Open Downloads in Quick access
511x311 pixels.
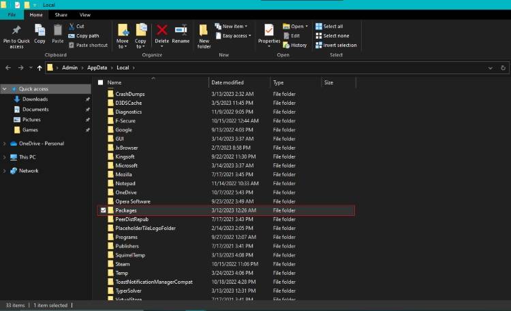[x=35, y=99]
